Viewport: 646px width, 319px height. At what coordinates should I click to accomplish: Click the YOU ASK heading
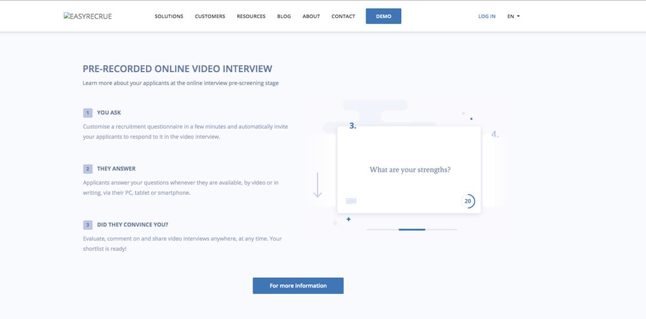(x=109, y=113)
